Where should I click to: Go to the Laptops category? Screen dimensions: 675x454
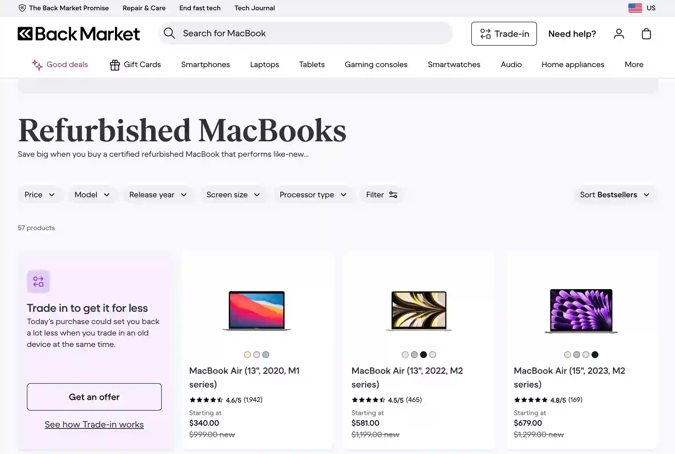[x=264, y=65]
